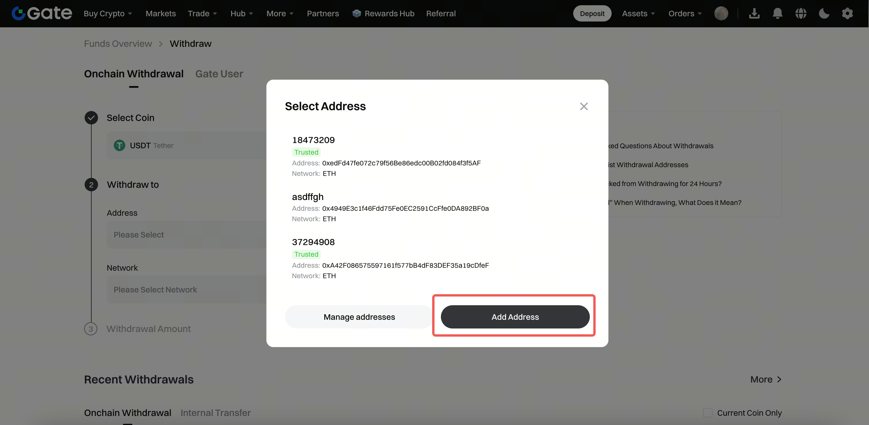
Task: Click the user profile avatar
Action: [721, 13]
